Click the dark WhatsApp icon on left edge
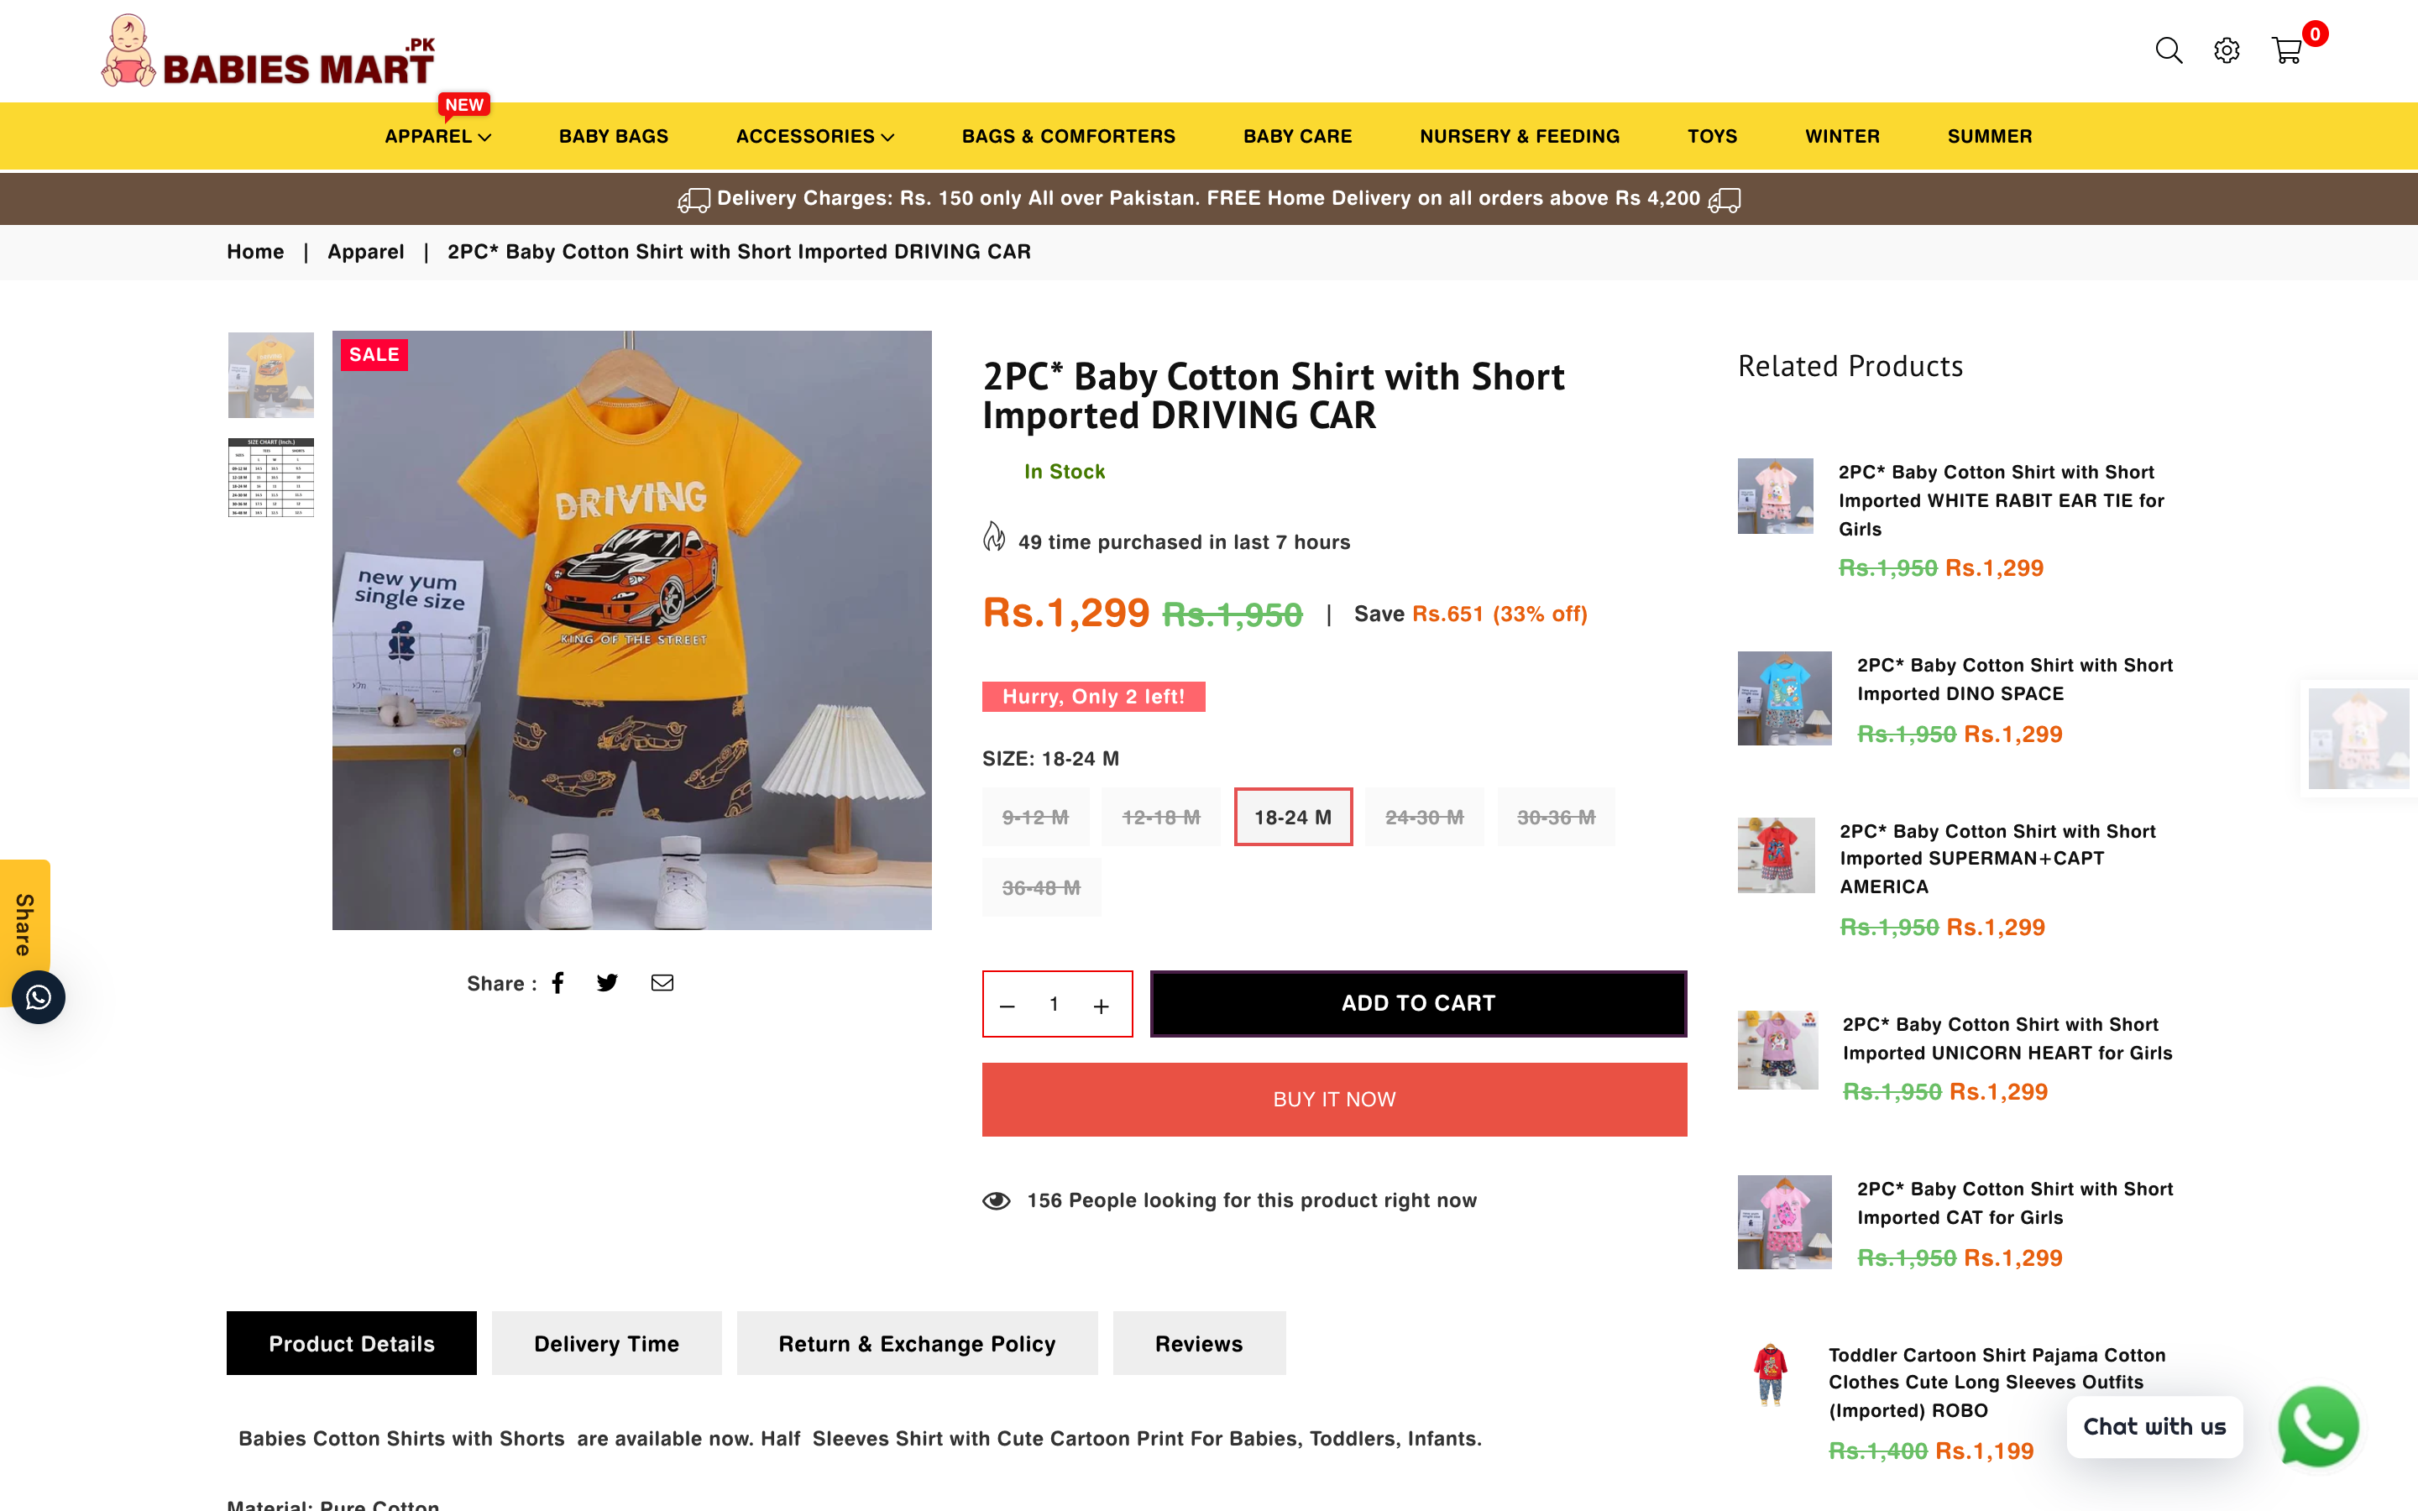Viewport: 2418px width, 1511px height. coord(38,997)
